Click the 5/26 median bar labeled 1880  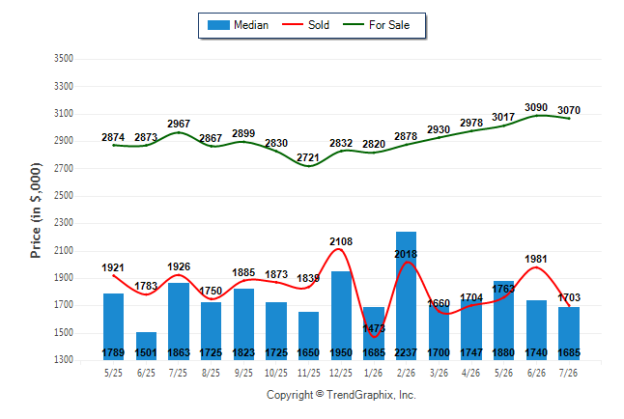[503, 321]
